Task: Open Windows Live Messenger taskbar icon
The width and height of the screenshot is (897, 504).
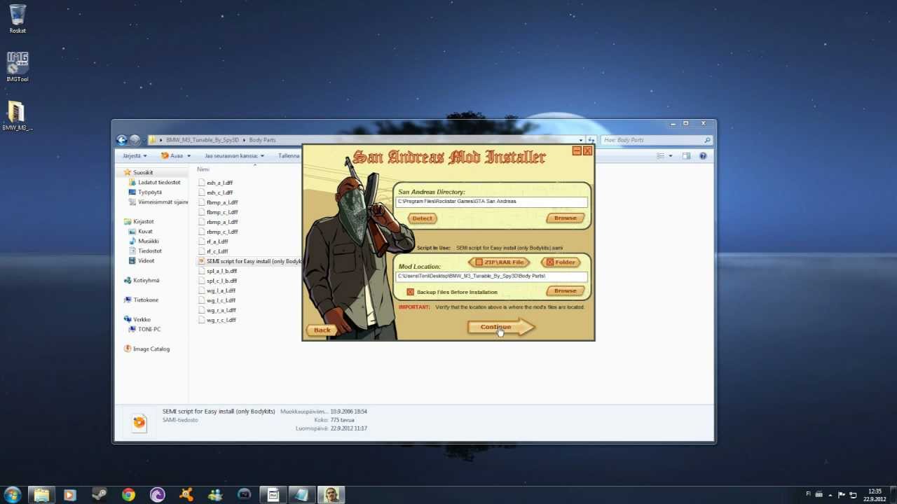Action: 215,495
